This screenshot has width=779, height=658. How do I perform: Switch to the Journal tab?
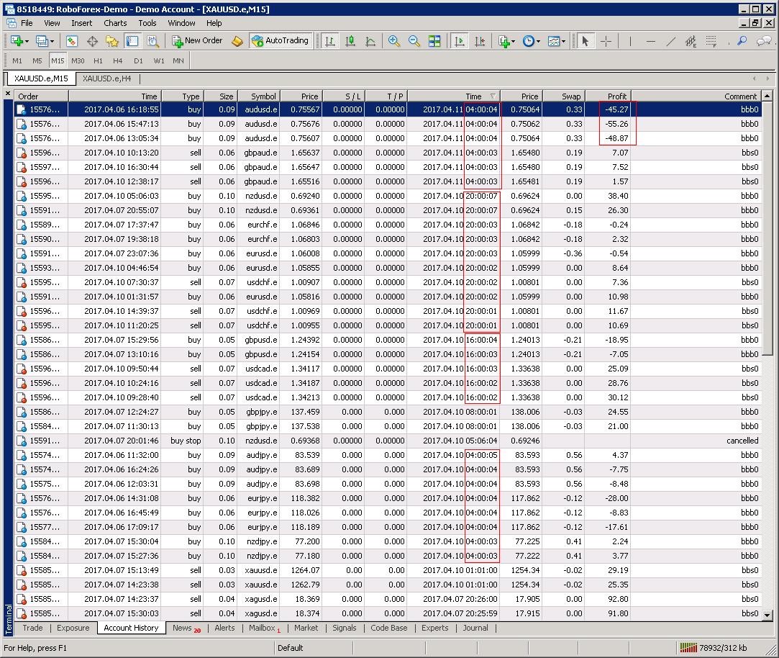475,628
